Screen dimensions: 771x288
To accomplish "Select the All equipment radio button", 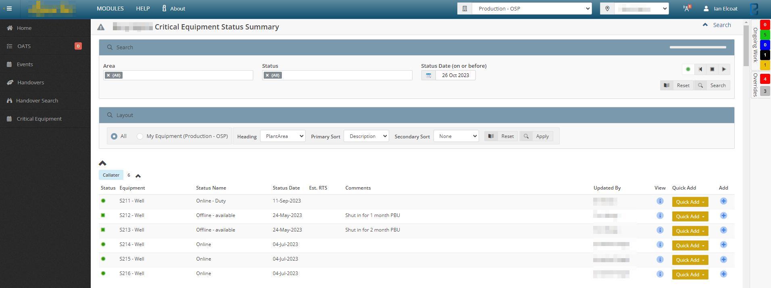I will pyautogui.click(x=114, y=136).
